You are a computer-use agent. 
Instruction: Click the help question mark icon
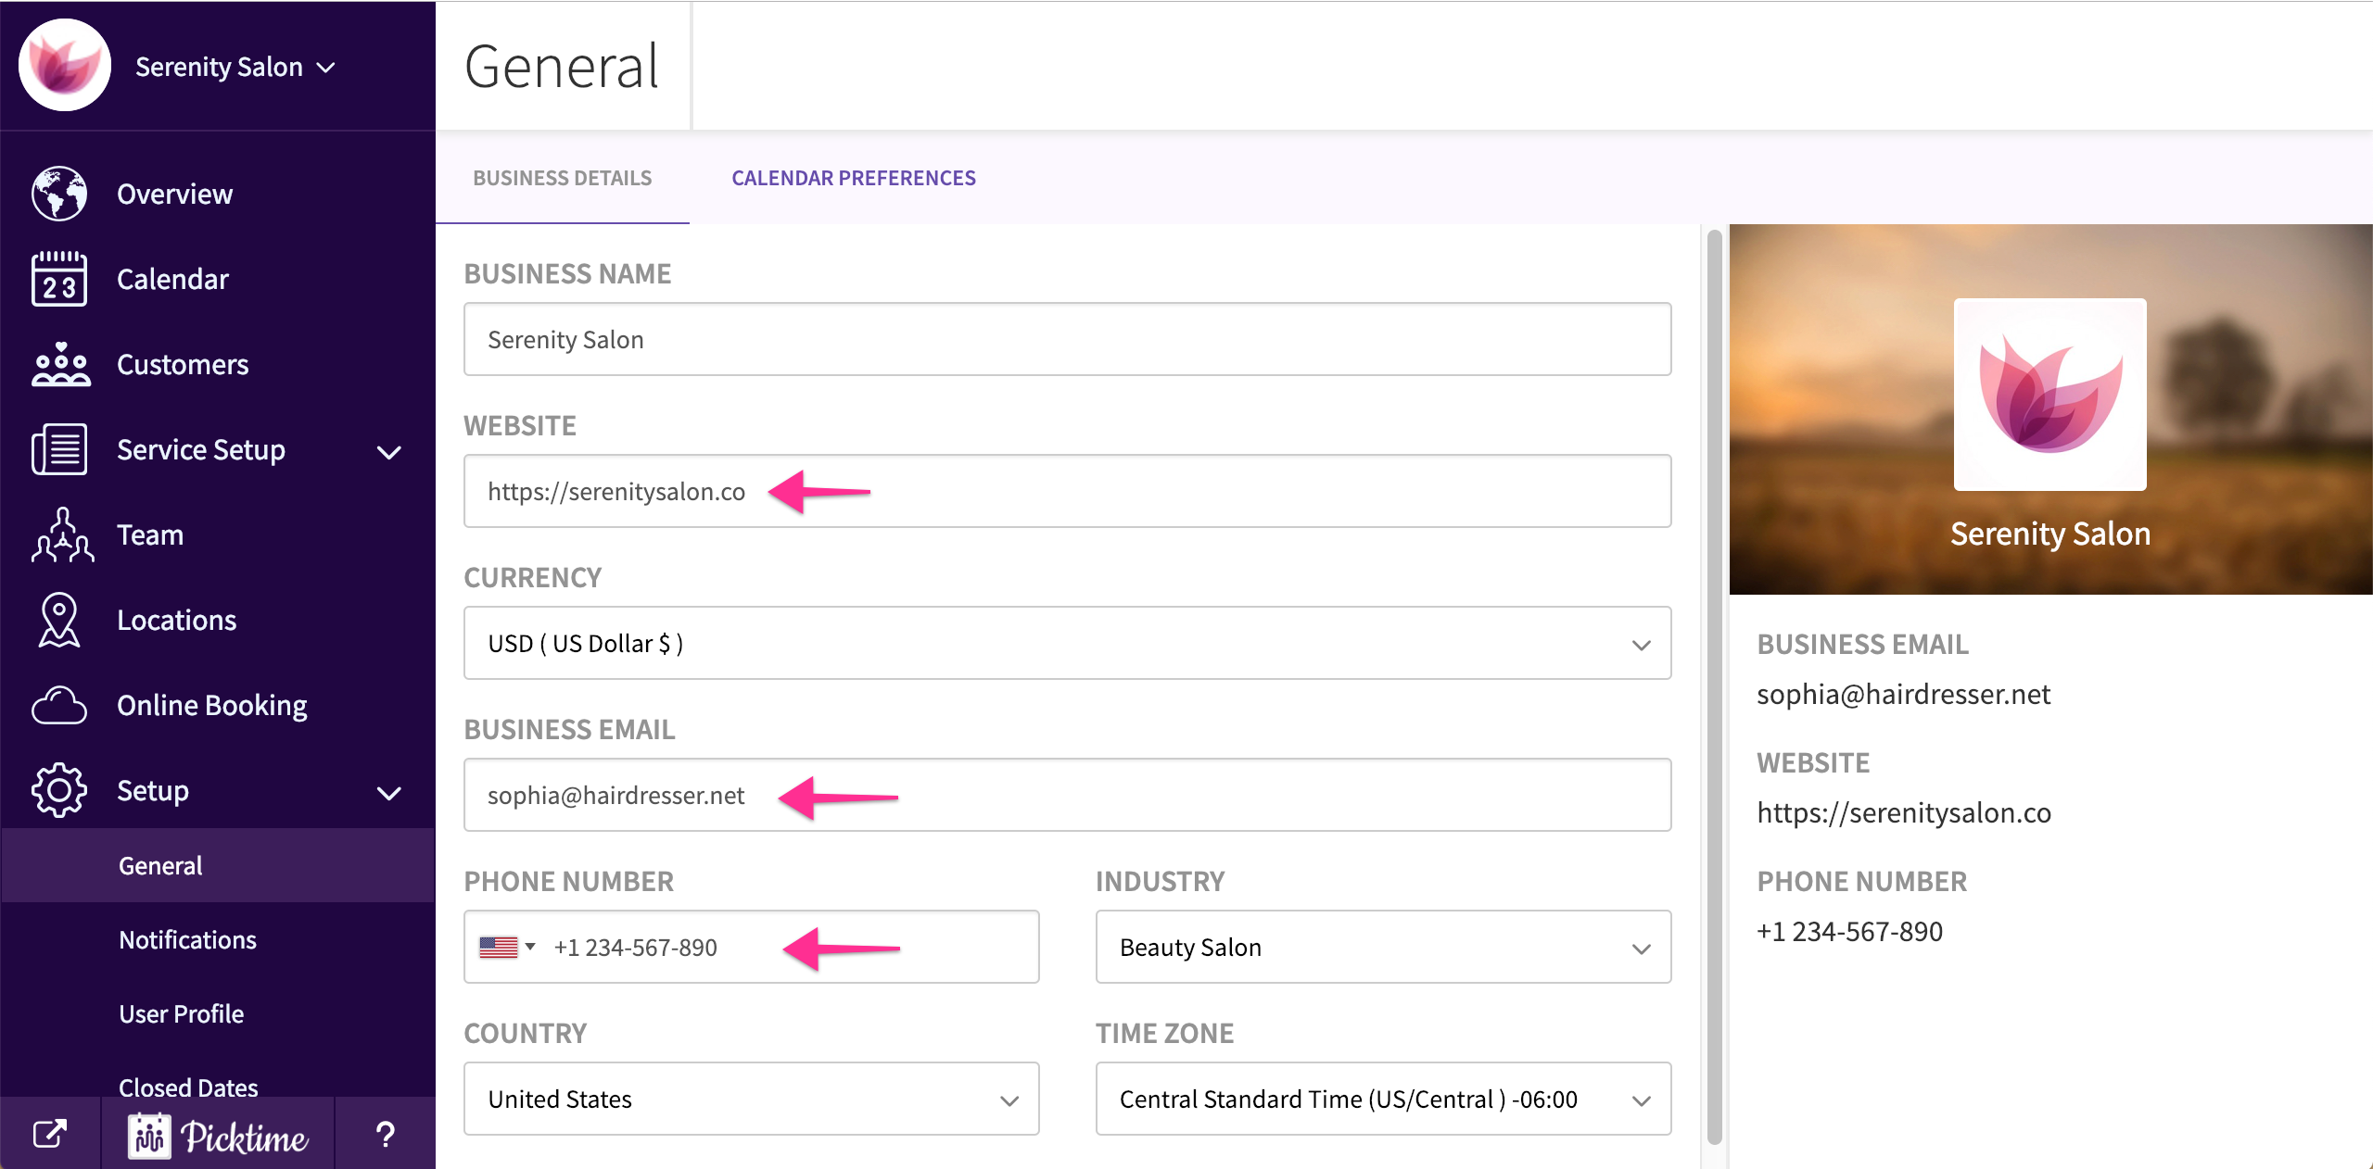385,1134
